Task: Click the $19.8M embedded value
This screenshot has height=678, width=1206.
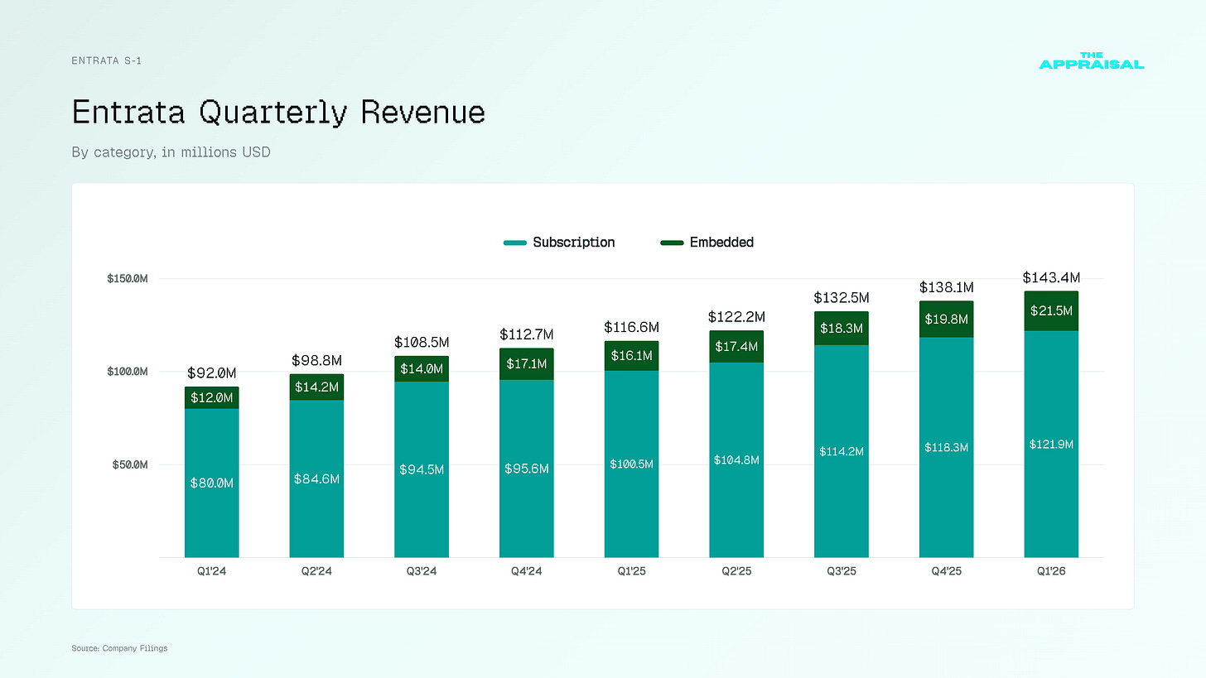Action: click(x=947, y=320)
